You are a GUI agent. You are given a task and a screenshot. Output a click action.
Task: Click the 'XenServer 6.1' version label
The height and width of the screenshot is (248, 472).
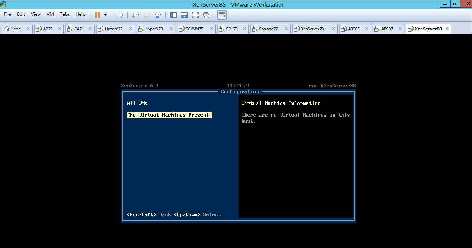(x=140, y=86)
